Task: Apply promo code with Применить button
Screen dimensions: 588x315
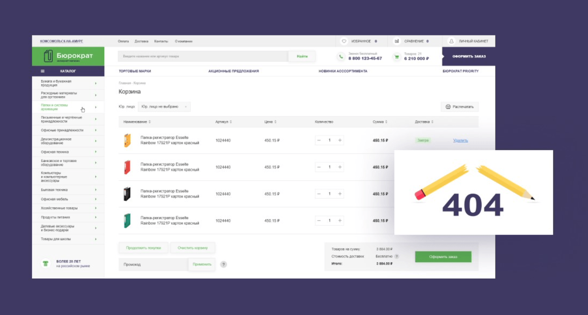Action: tap(202, 264)
